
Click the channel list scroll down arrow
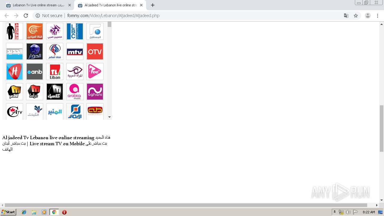pyautogui.click(x=109, y=117)
